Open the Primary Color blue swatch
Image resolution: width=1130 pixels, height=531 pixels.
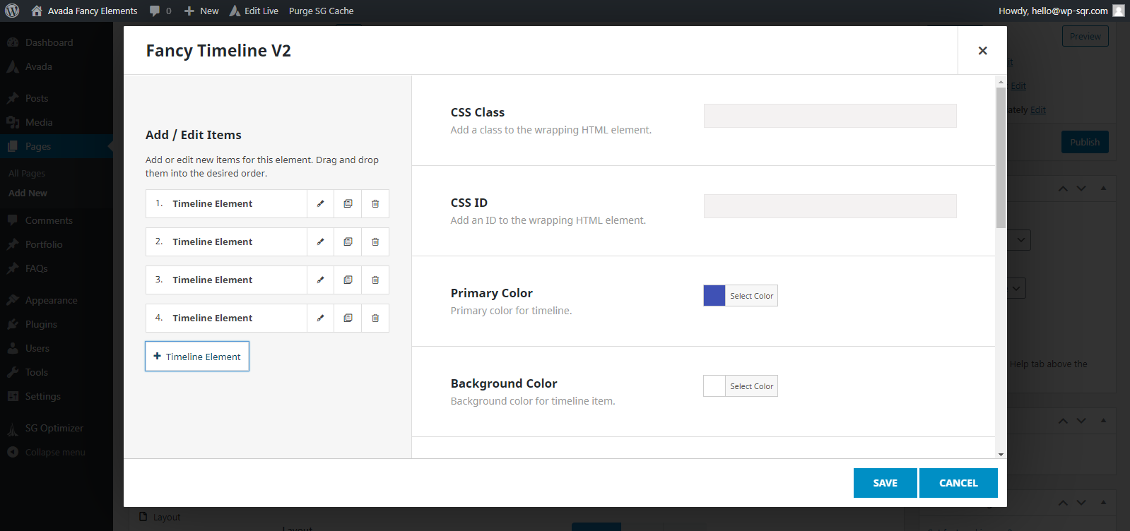tap(714, 295)
